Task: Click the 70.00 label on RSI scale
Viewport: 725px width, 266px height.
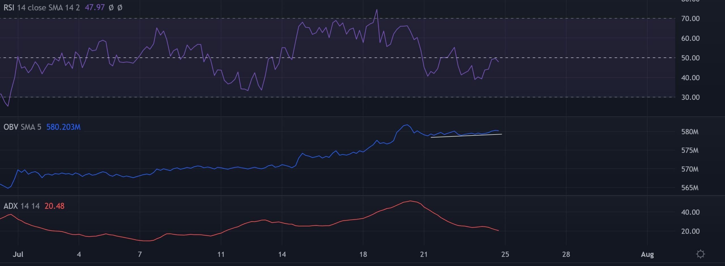Action: click(x=690, y=19)
